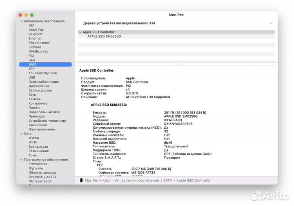294x206 pixels.
Task: Open the NVMExpress section
Action: click(38, 51)
